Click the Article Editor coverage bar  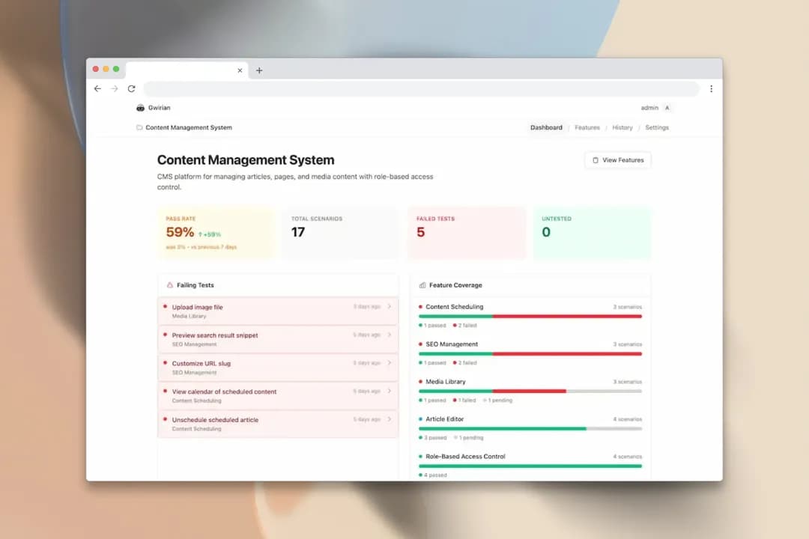tap(530, 429)
